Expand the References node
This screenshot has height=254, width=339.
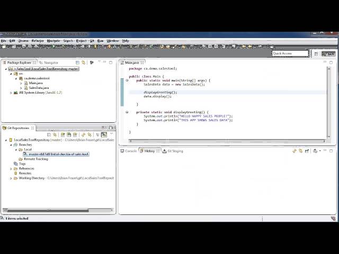(11, 169)
